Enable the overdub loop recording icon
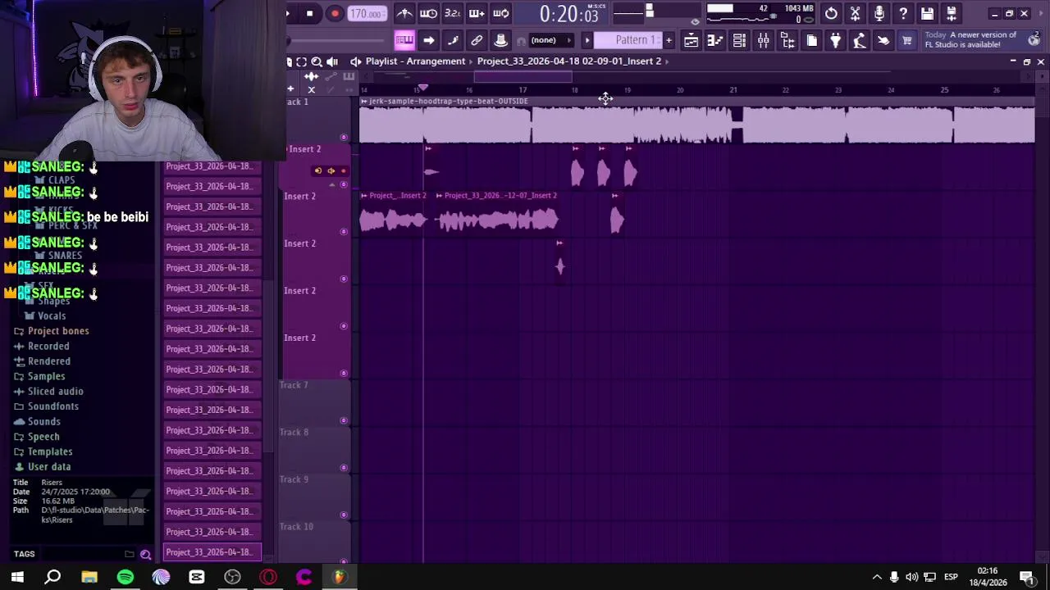Image resolution: width=1050 pixels, height=590 pixels. coord(477,13)
